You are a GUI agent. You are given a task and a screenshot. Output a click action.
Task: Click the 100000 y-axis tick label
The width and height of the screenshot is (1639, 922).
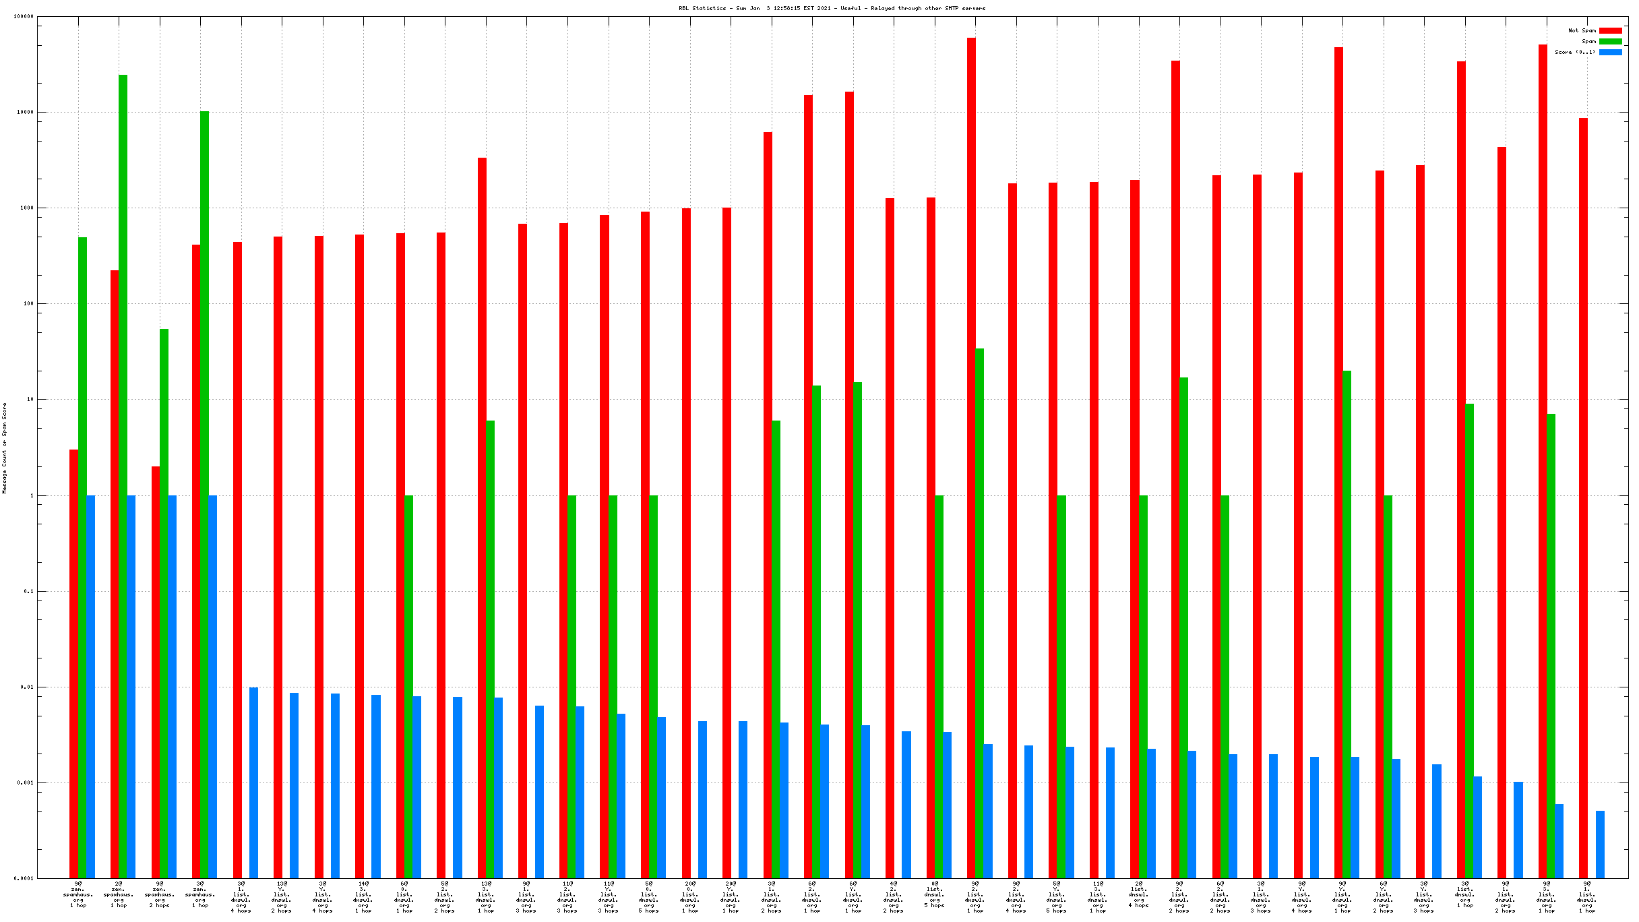tap(24, 17)
